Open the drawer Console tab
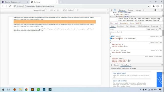This screenshot has width=164, height=92. [117, 65]
